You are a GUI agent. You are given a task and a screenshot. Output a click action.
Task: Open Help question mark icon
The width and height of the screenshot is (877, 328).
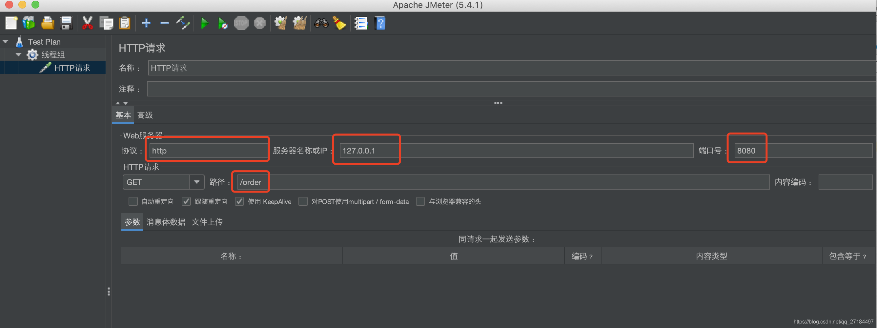[x=379, y=23]
